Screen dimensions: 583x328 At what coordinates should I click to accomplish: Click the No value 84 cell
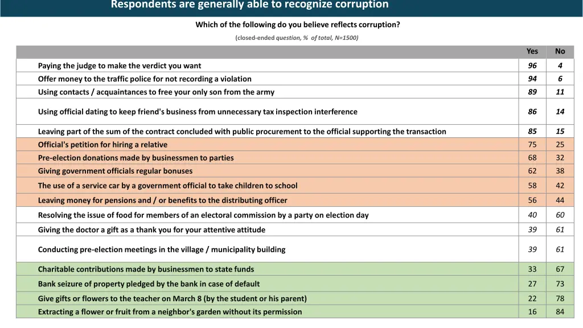pyautogui.click(x=560, y=311)
